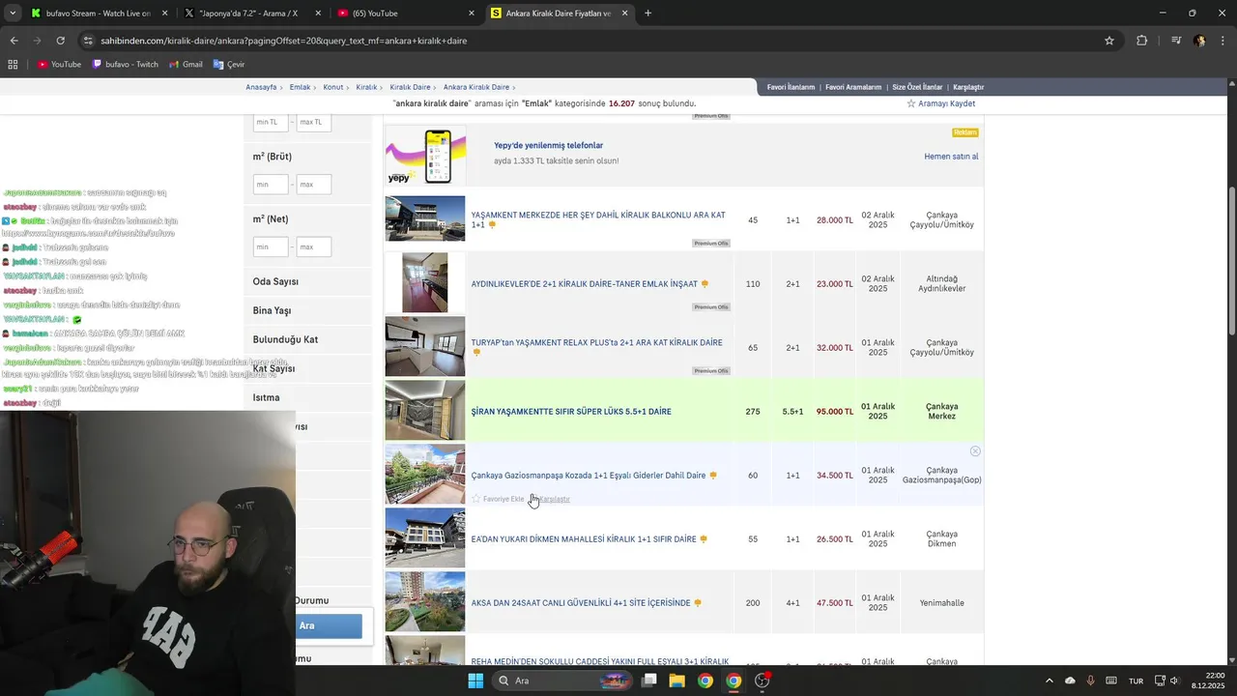Open AKSA DAN 24SAAT listing thumbnail
This screenshot has height=696, width=1237.
coord(425,601)
